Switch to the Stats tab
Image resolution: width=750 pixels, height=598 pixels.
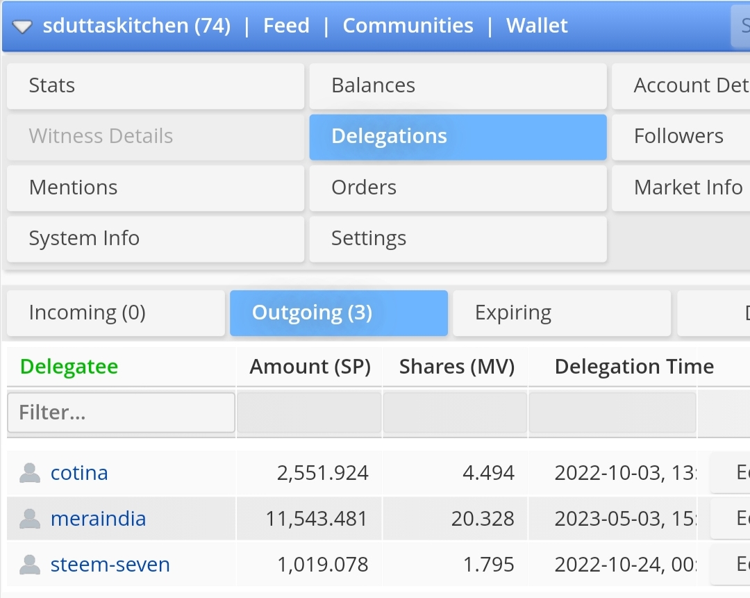pyautogui.click(x=156, y=86)
